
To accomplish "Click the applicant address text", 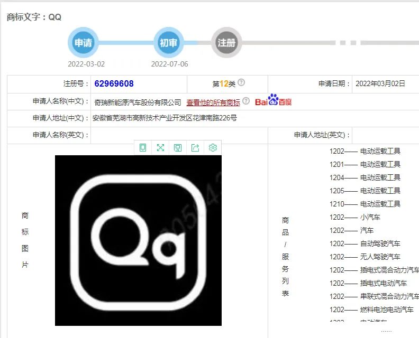I will [x=165, y=118].
